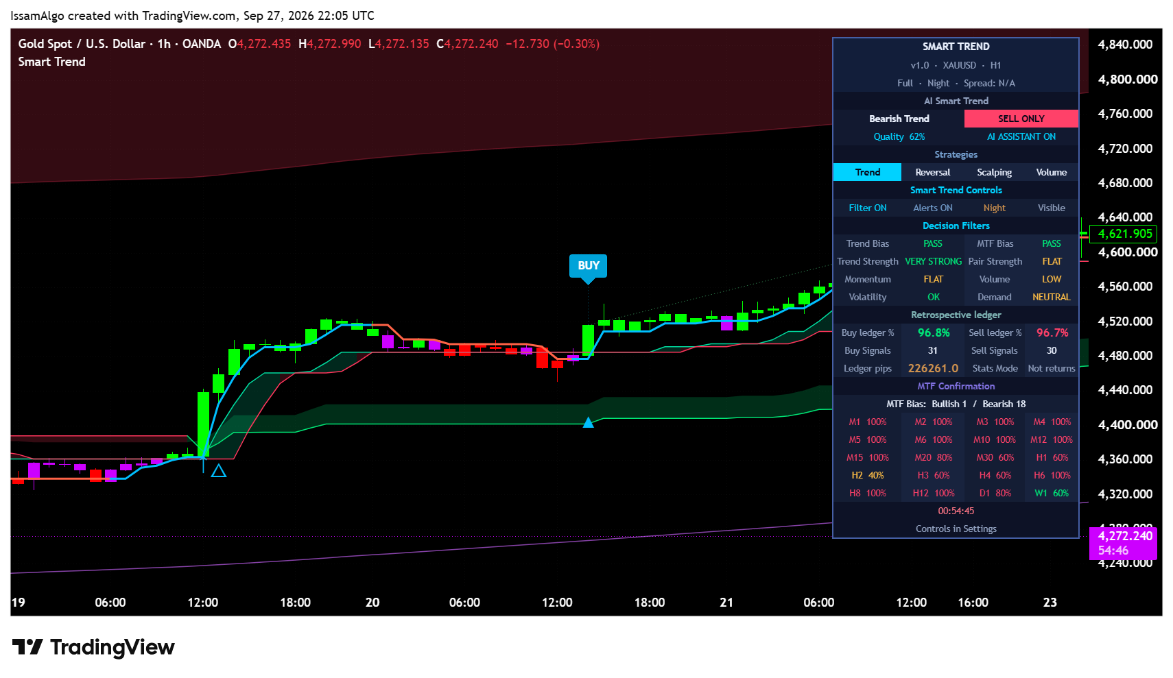Click the filled blue triangle marker
Image resolution: width=1173 pixels, height=678 pixels.
588,422
